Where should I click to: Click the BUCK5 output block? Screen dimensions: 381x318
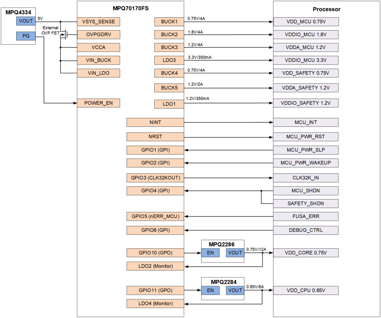point(169,87)
